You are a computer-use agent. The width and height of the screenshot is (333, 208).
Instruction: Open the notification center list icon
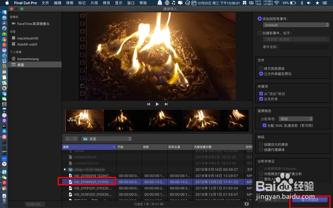tap(324, 3)
